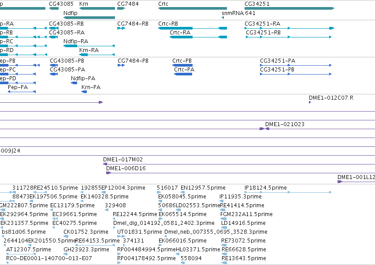This screenshot has width=375, height=265.
Task: Click the EN12957.5prime EST label
Action: click(203, 188)
